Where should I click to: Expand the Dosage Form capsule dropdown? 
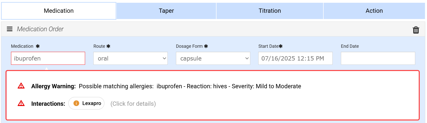point(213,58)
